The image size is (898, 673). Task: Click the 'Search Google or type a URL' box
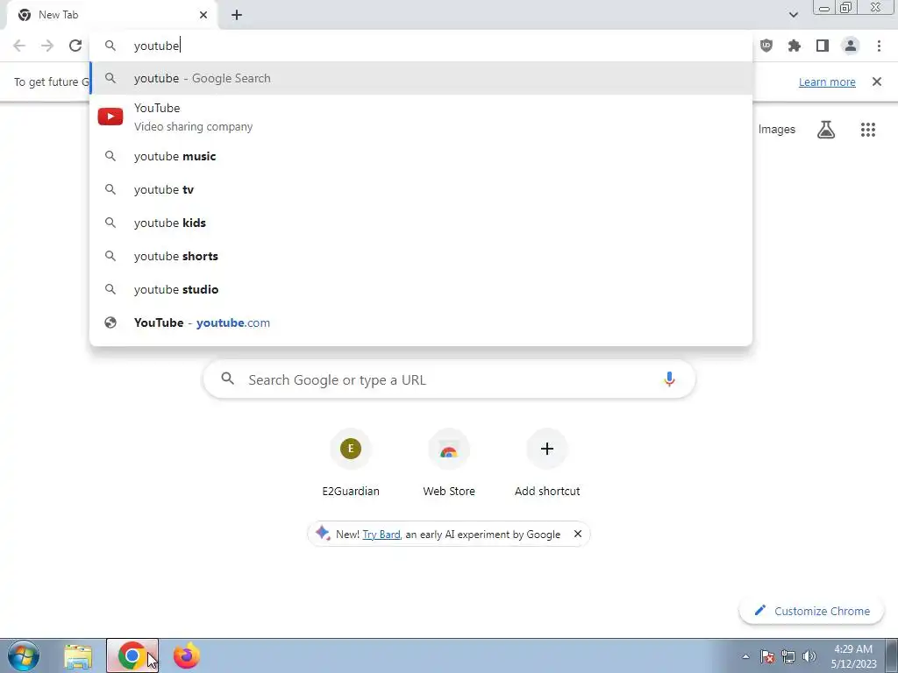(449, 379)
